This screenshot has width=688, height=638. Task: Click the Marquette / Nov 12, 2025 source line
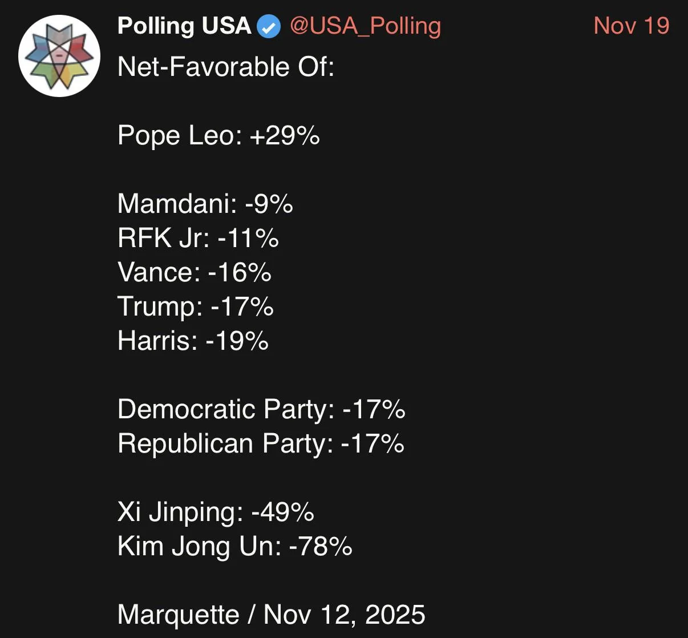(271, 615)
